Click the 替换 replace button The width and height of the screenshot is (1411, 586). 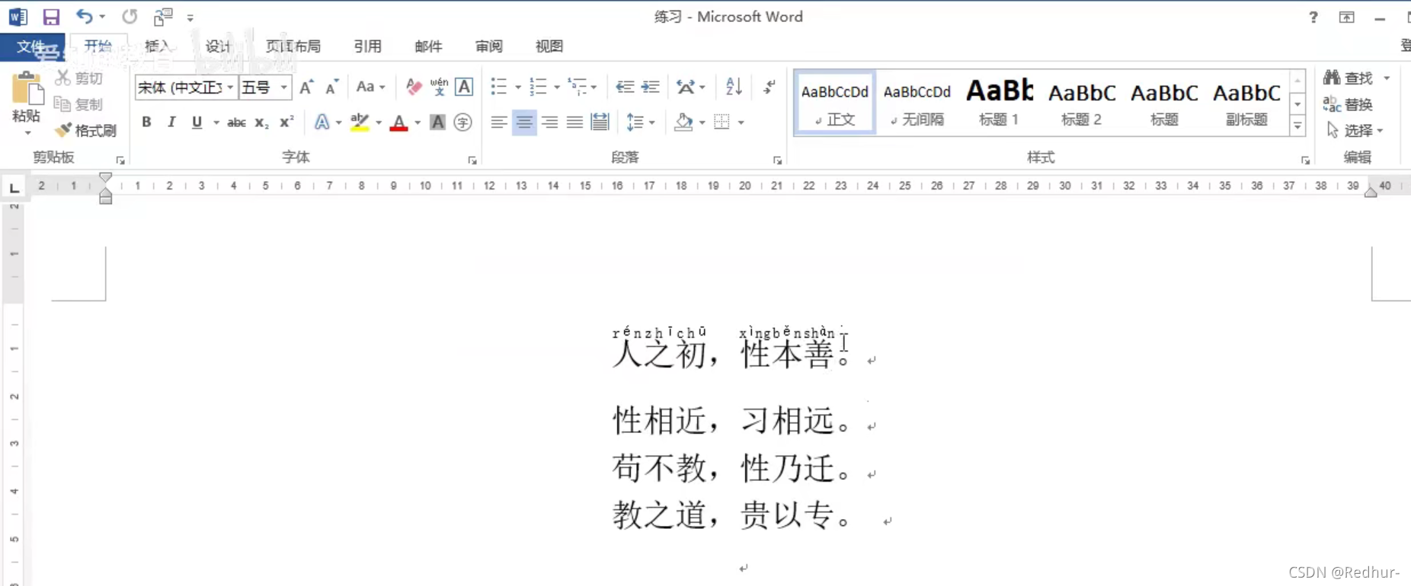1349,104
